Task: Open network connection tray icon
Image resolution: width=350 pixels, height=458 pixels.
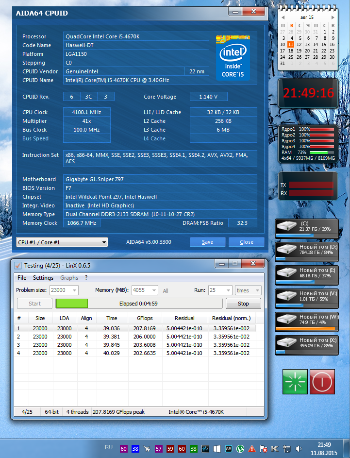Action: pyautogui.click(x=287, y=449)
